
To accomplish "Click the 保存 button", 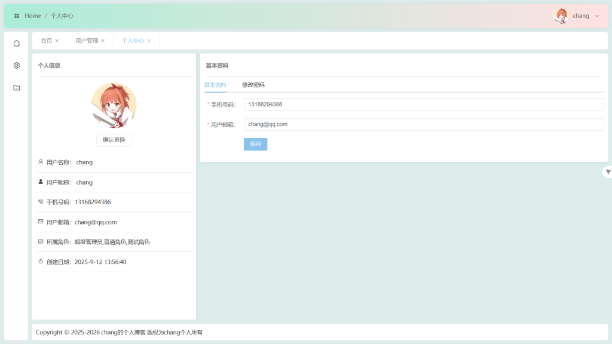I will tap(255, 144).
